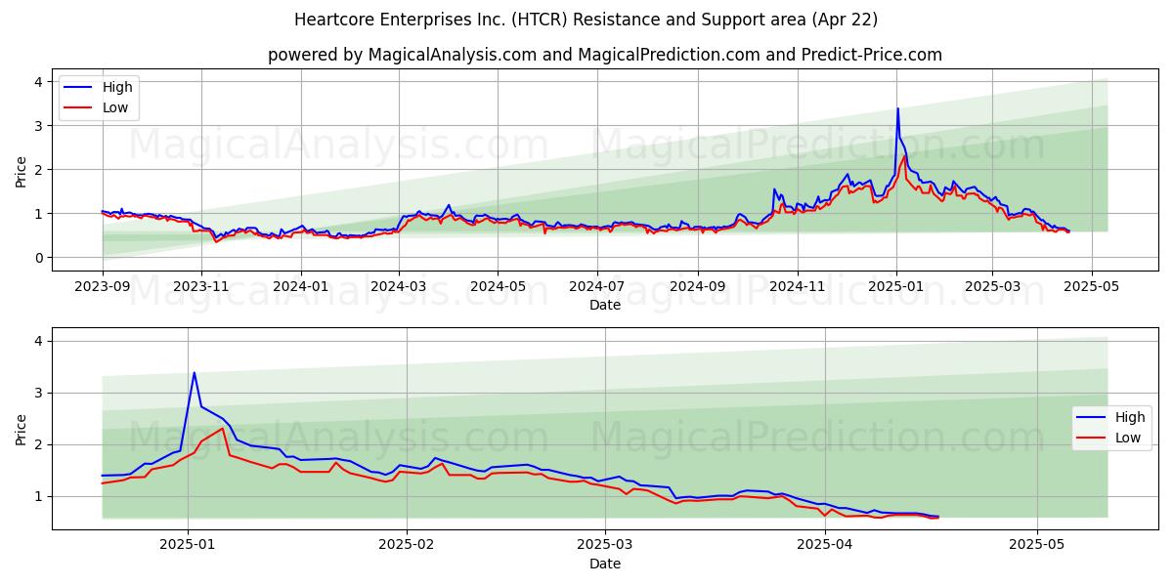
Task: Click the '2023-09' x-axis label on top chart
Action: pyautogui.click(x=102, y=288)
